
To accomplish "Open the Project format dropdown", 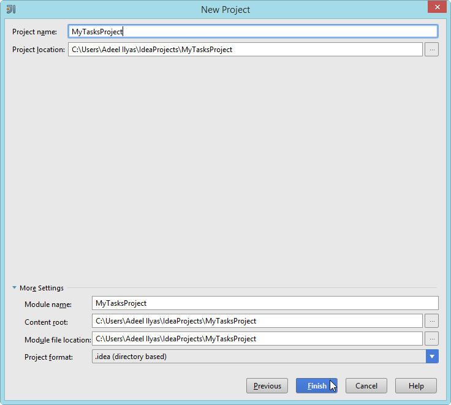I will click(433, 356).
